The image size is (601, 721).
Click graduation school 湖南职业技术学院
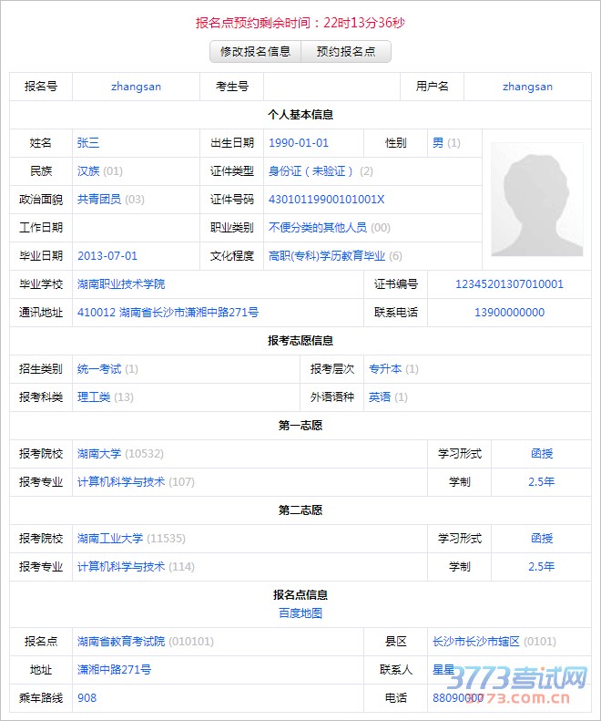click(121, 284)
